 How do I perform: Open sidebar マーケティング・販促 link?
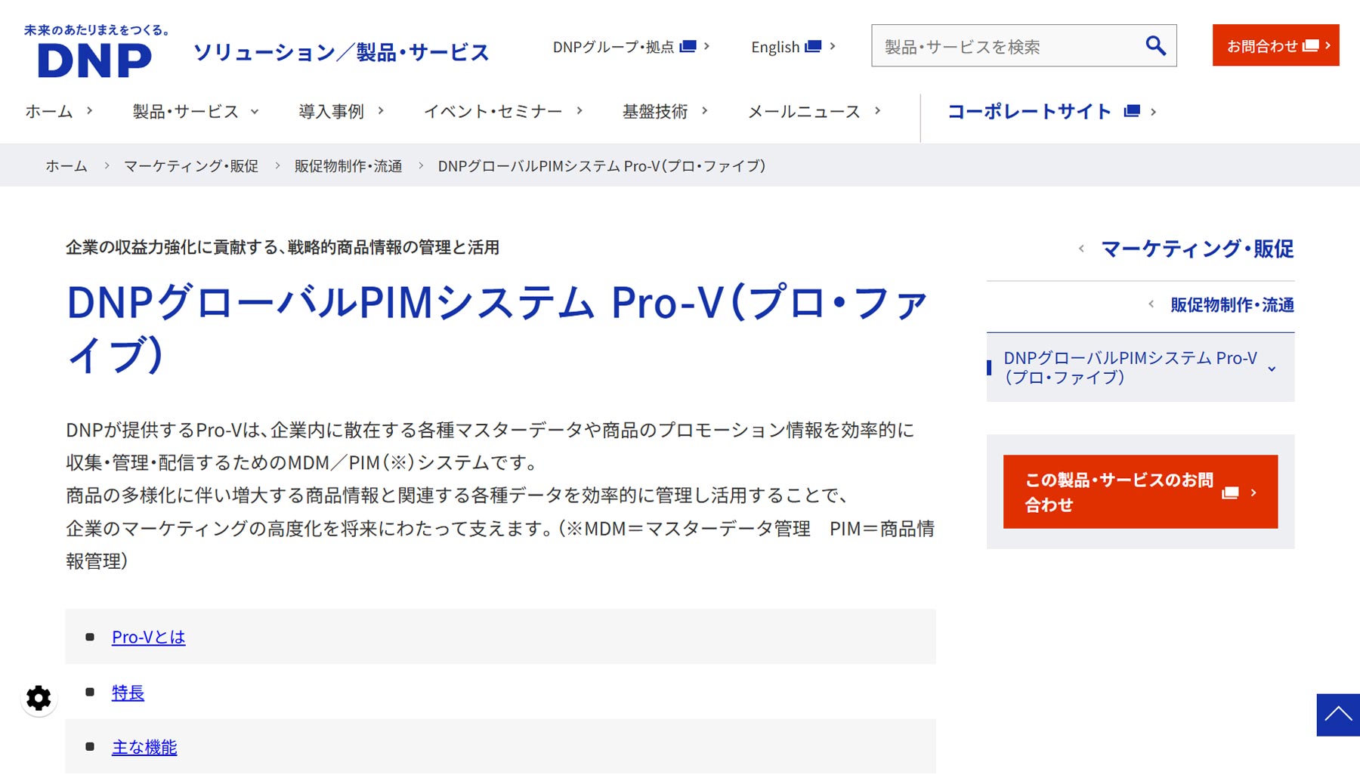(x=1198, y=249)
